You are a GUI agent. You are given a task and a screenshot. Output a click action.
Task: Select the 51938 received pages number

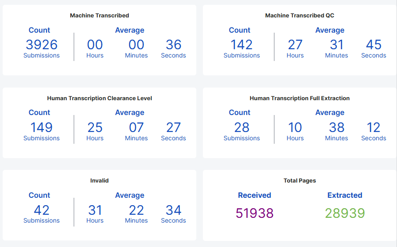[254, 213]
